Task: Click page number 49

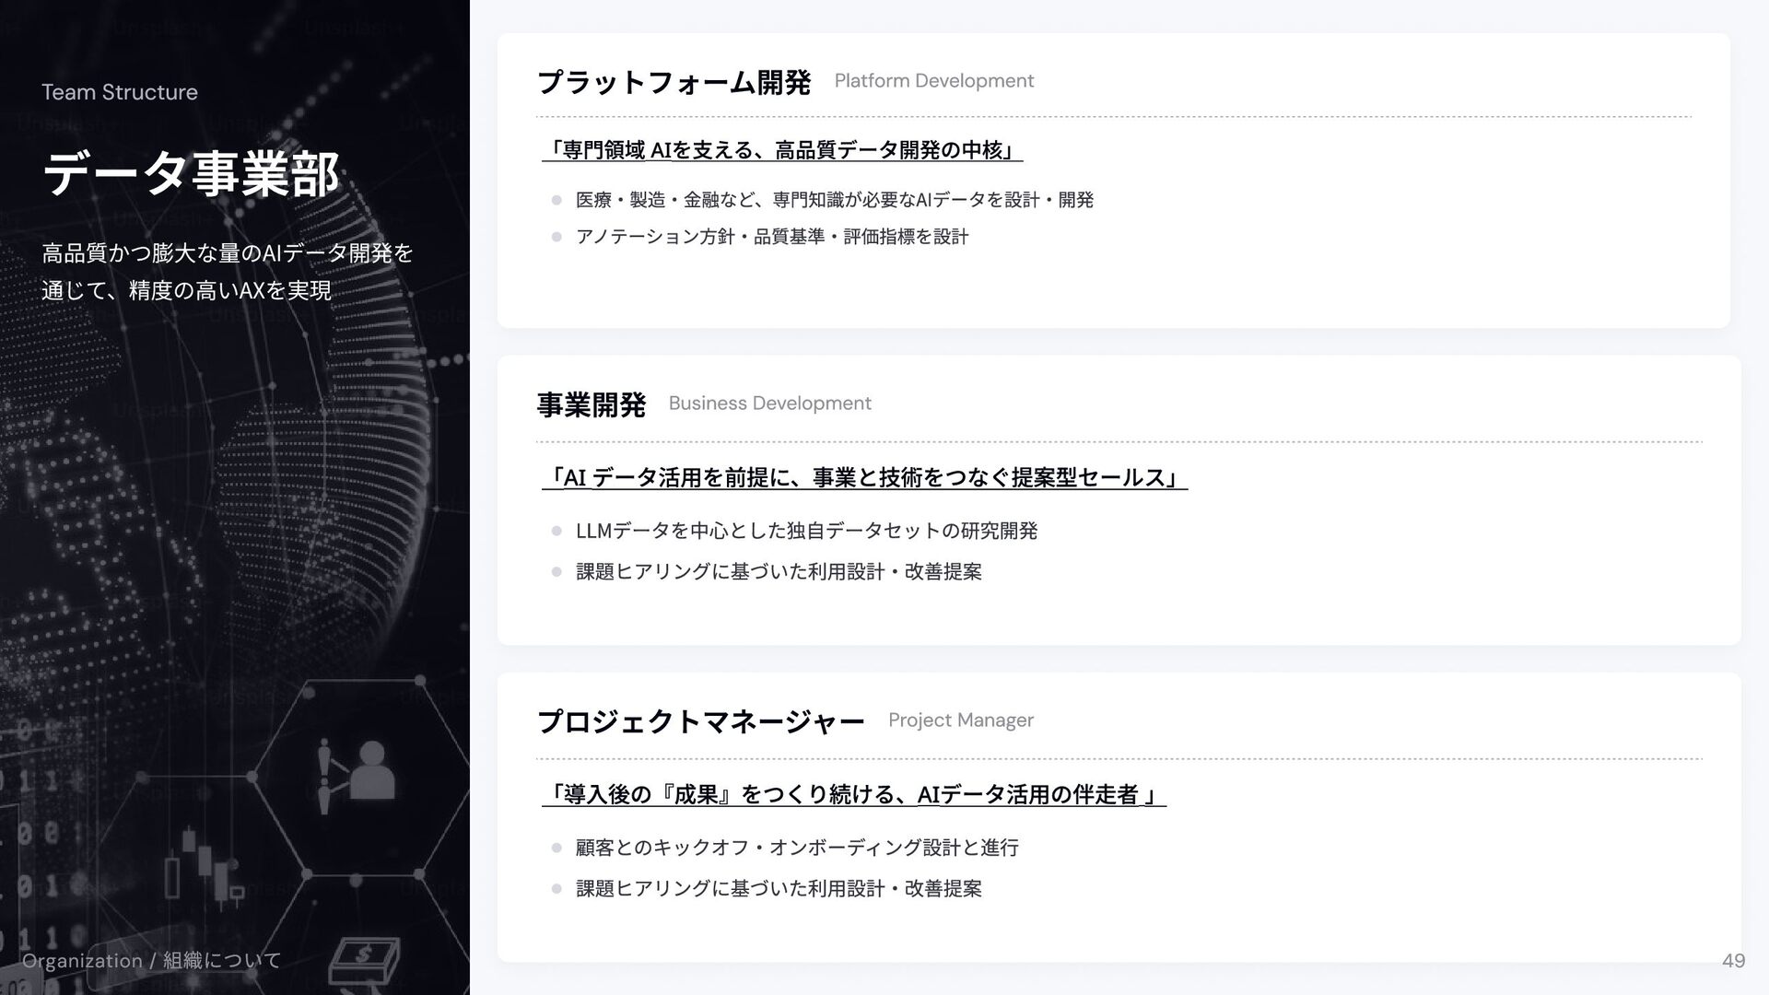Action: coord(1733,961)
